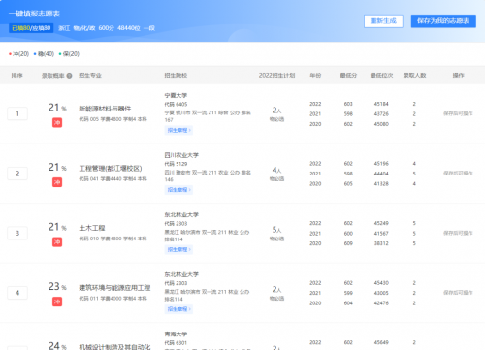Click the 招生专业 column header
The width and height of the screenshot is (485, 350).
90,76
